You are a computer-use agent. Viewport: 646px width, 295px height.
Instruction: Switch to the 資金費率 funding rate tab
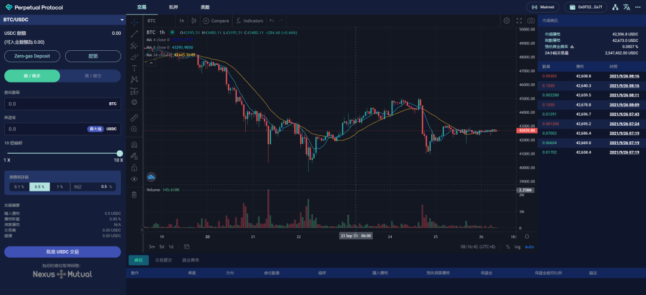pos(191,260)
